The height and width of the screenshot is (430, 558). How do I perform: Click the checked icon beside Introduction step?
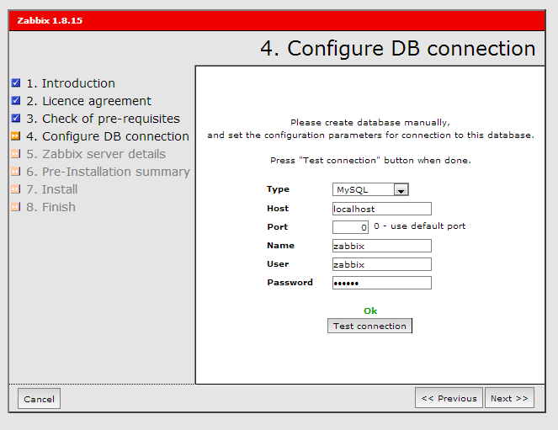click(16, 83)
